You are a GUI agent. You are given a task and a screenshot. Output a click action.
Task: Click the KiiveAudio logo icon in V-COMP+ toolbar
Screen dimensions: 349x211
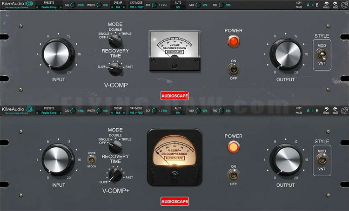point(29,109)
